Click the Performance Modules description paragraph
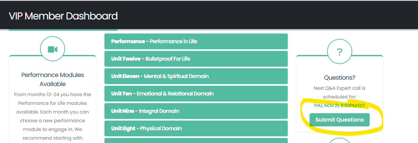 coord(52,116)
